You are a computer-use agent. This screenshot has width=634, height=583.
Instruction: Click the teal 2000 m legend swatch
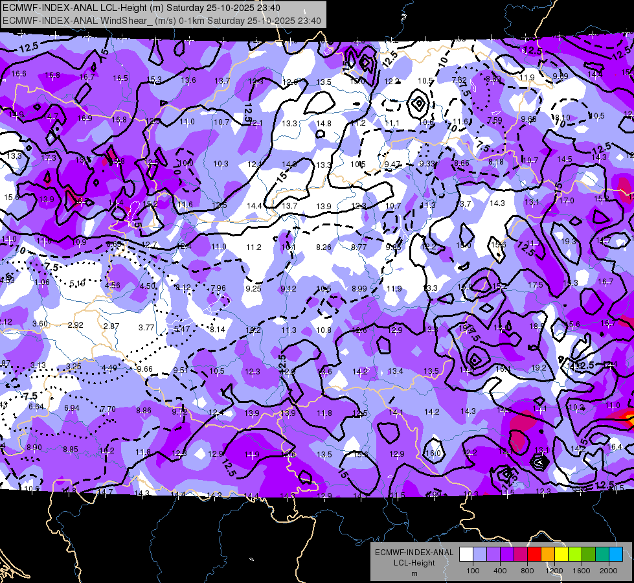602,554
